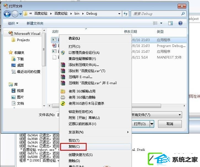Open 最近访问的位置

pos(26,71)
